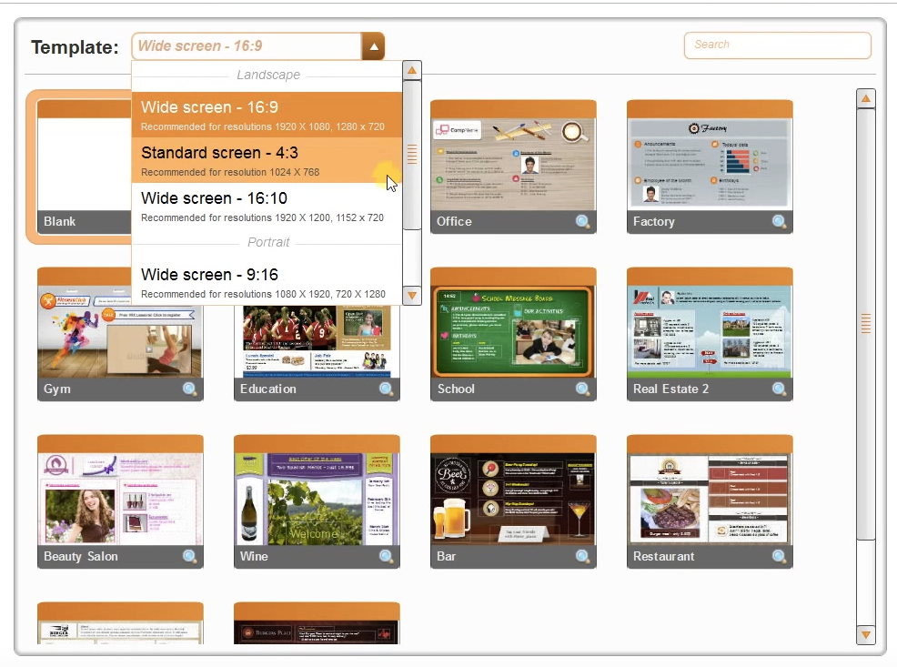Click the Restaurant template magnifier icon

pos(779,557)
